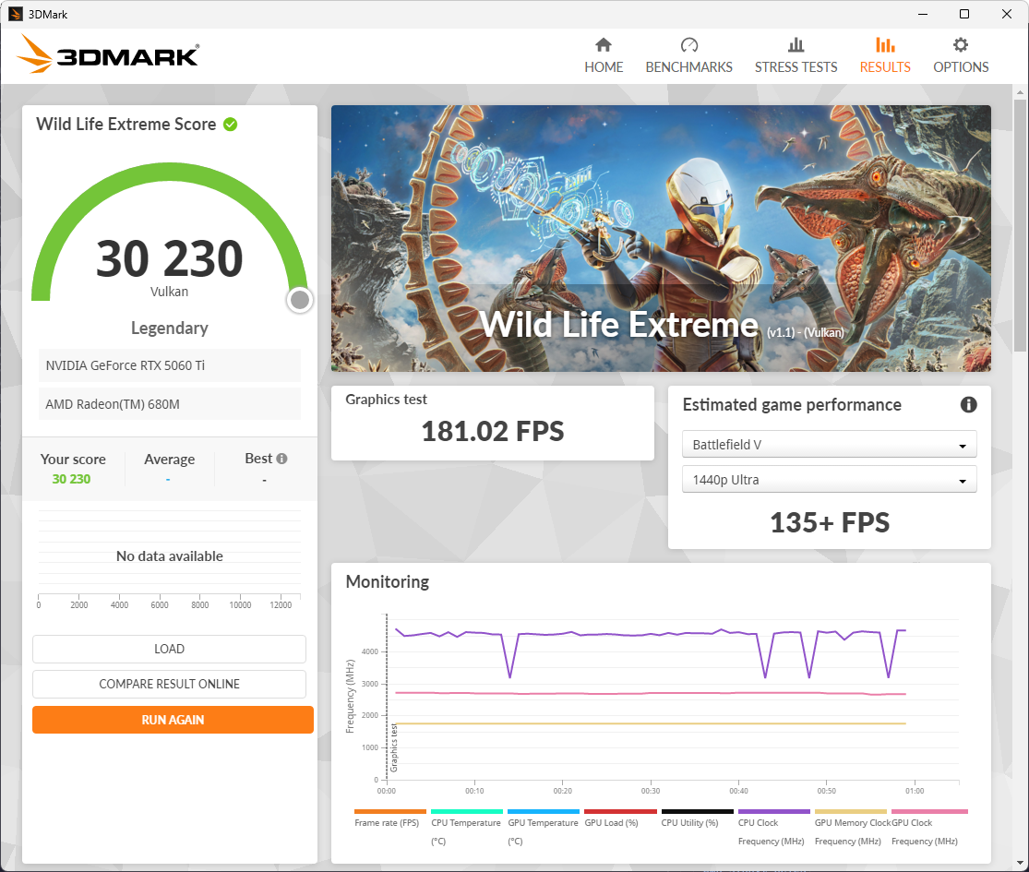Image resolution: width=1029 pixels, height=872 pixels.
Task: Open Options via gear icon
Action: (x=961, y=45)
